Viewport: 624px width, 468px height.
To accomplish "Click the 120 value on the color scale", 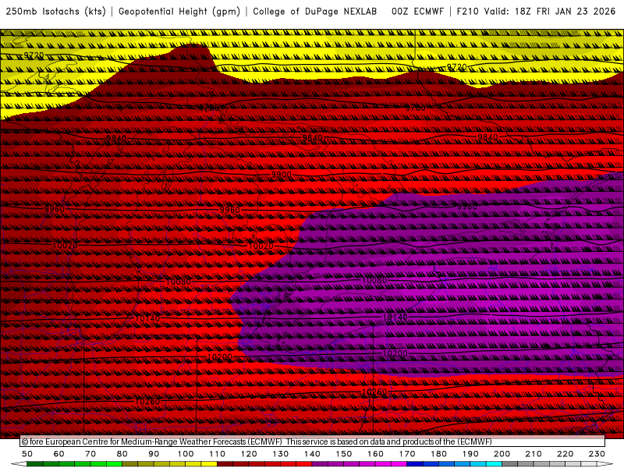I will [x=249, y=454].
